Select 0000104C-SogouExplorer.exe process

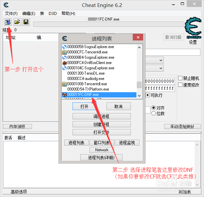tap(99, 68)
